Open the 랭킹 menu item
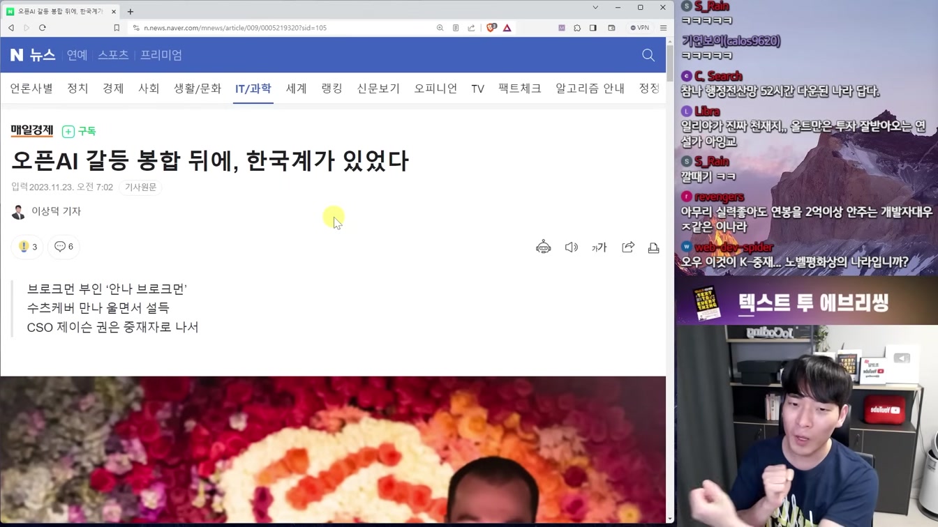The height and width of the screenshot is (527, 938). pyautogui.click(x=332, y=89)
